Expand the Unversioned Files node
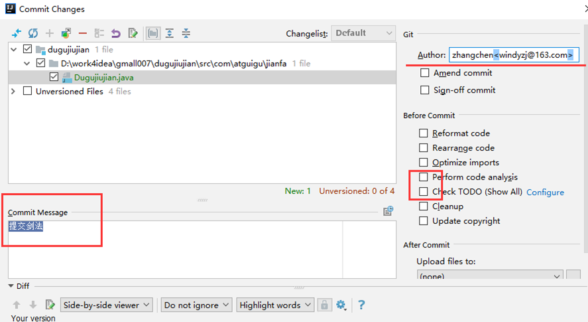The height and width of the screenshot is (322, 588). coord(13,92)
